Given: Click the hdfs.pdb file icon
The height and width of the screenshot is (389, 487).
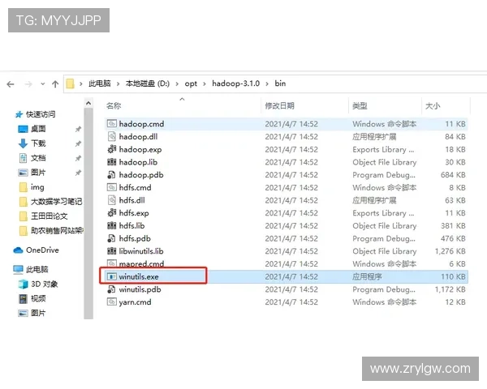Looking at the screenshot, I should 111,238.
